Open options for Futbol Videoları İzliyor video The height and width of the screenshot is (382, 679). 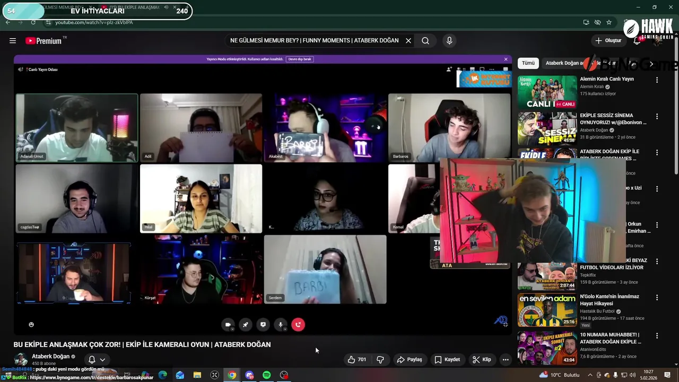pos(657,262)
